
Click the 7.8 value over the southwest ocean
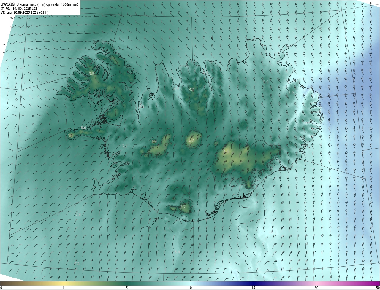(x=78, y=214)
